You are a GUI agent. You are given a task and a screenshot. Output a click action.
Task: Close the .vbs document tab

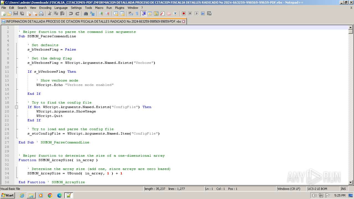click(183, 21)
